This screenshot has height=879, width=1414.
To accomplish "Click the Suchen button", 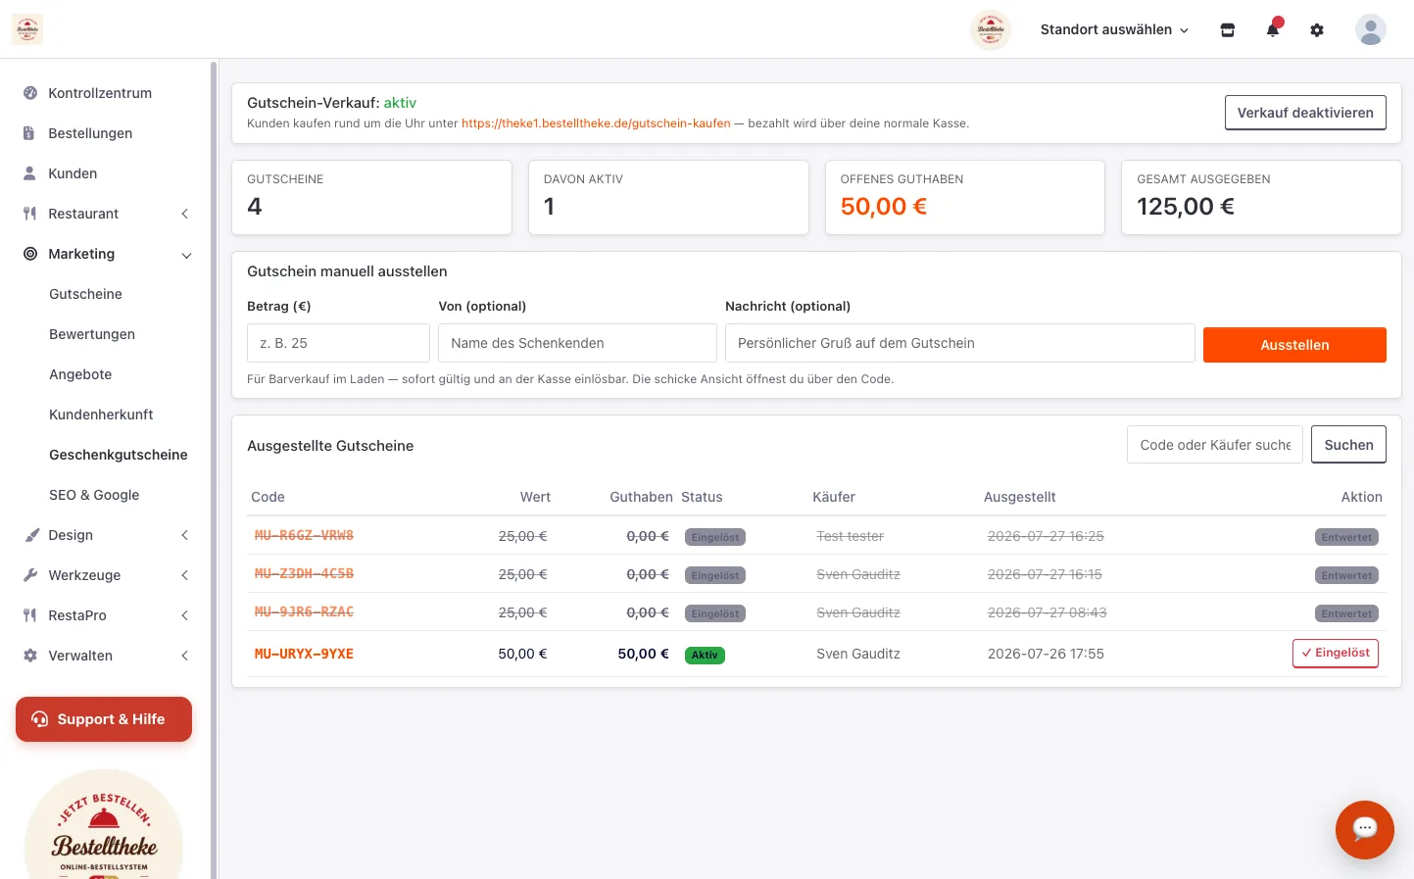I will pos(1348,445).
